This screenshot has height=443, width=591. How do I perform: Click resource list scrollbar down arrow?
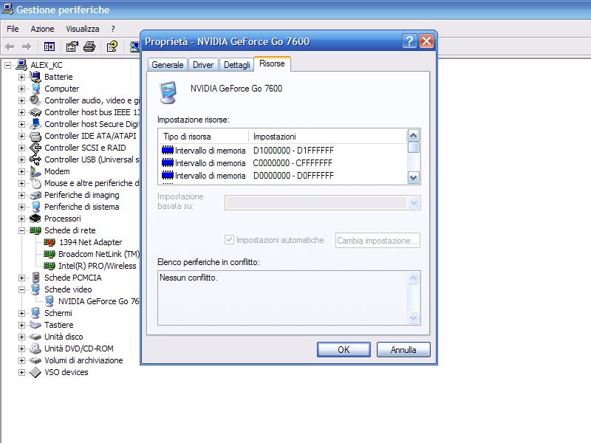(414, 177)
